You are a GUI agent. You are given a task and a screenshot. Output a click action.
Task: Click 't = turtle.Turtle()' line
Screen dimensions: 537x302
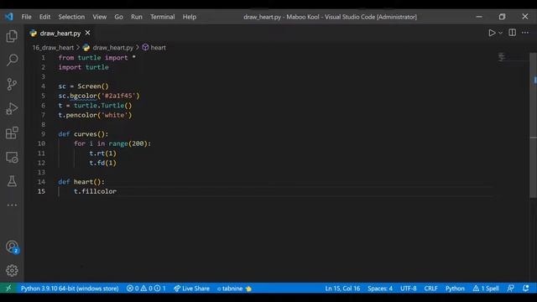click(95, 106)
